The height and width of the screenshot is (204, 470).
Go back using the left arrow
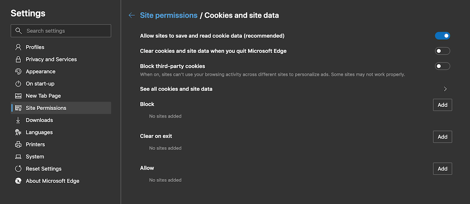[x=132, y=15]
